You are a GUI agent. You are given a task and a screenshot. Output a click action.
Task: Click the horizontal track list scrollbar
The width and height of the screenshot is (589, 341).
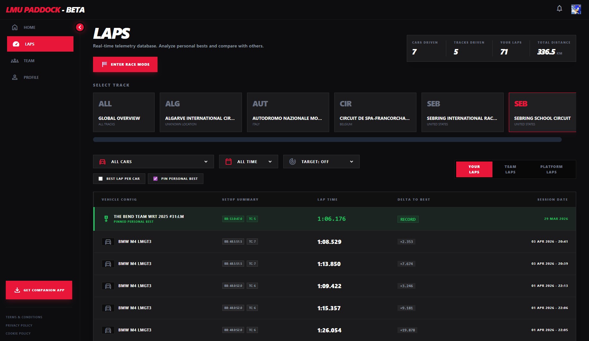[327, 140]
